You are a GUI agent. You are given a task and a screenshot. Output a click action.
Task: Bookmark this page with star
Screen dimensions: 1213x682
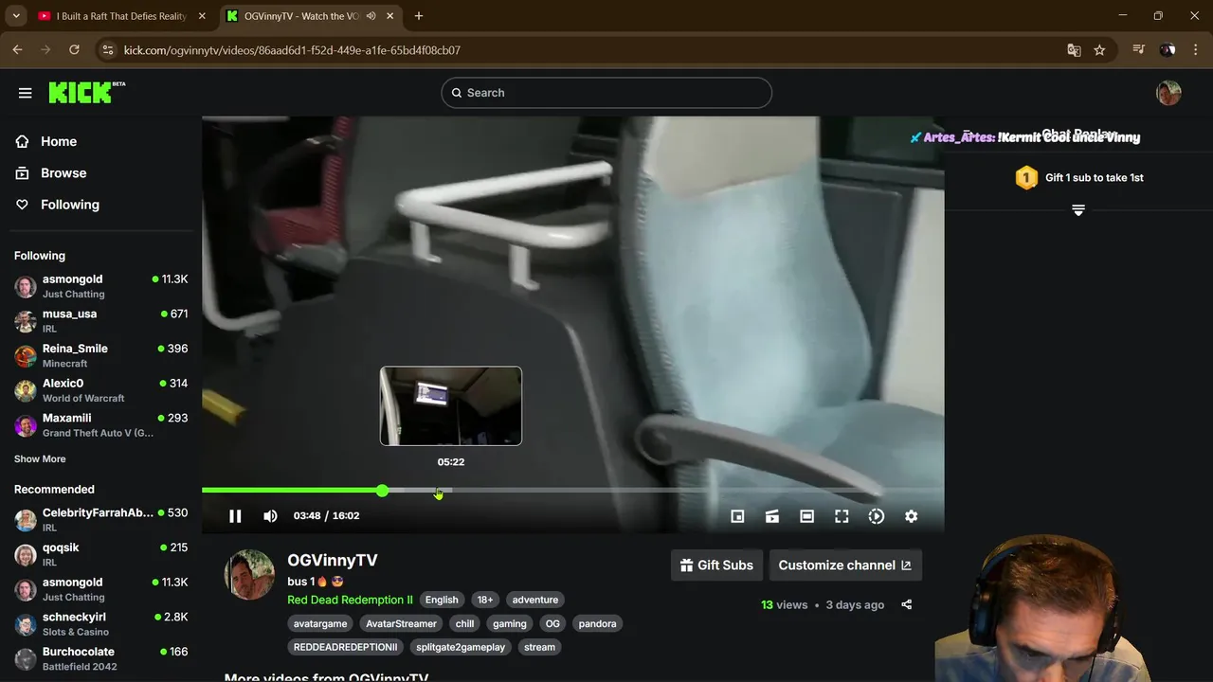[1099, 50]
